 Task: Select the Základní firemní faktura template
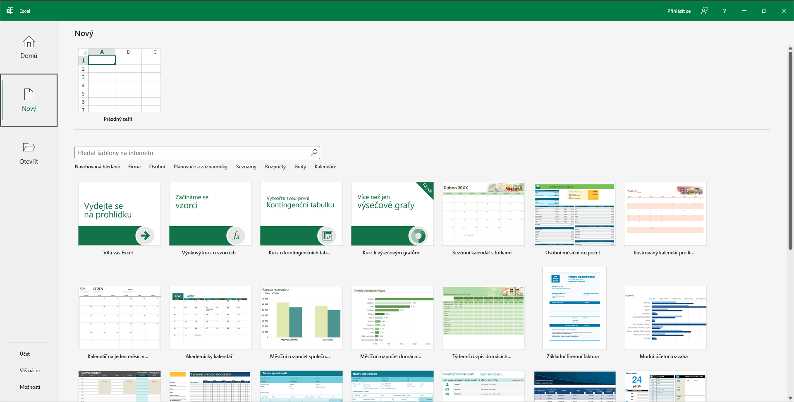[x=574, y=308]
